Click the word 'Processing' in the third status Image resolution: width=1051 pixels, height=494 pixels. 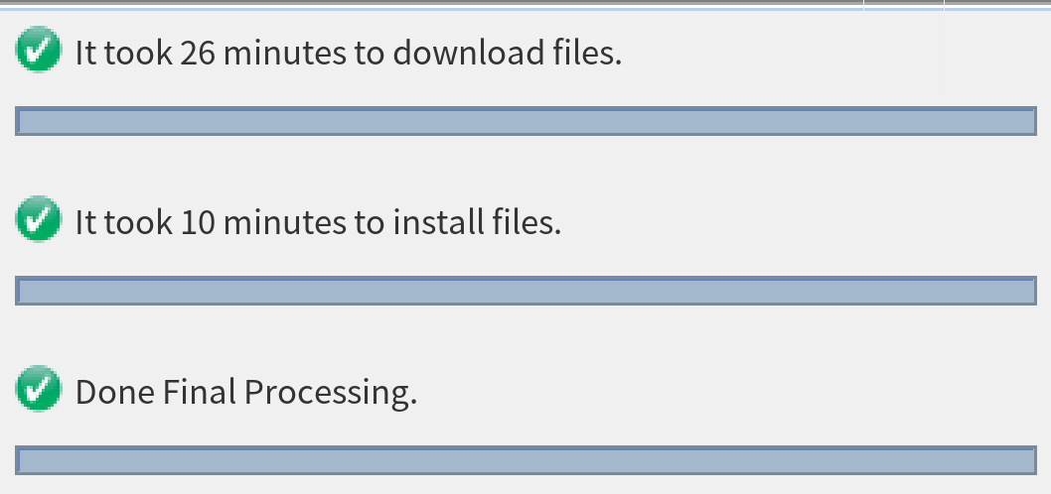[330, 393]
